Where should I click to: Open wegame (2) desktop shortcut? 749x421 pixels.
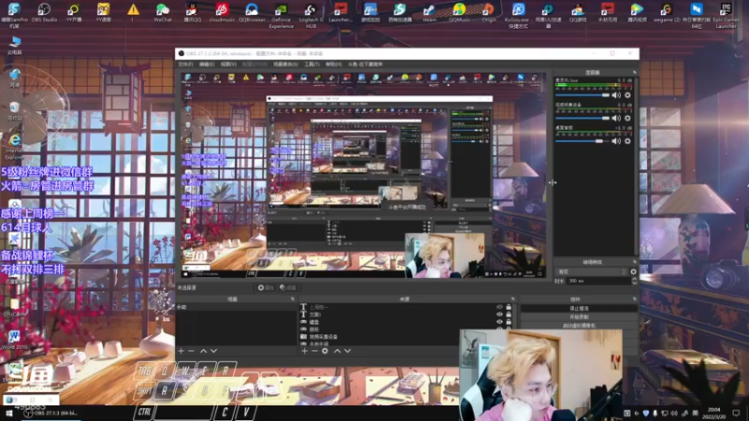coord(667,12)
